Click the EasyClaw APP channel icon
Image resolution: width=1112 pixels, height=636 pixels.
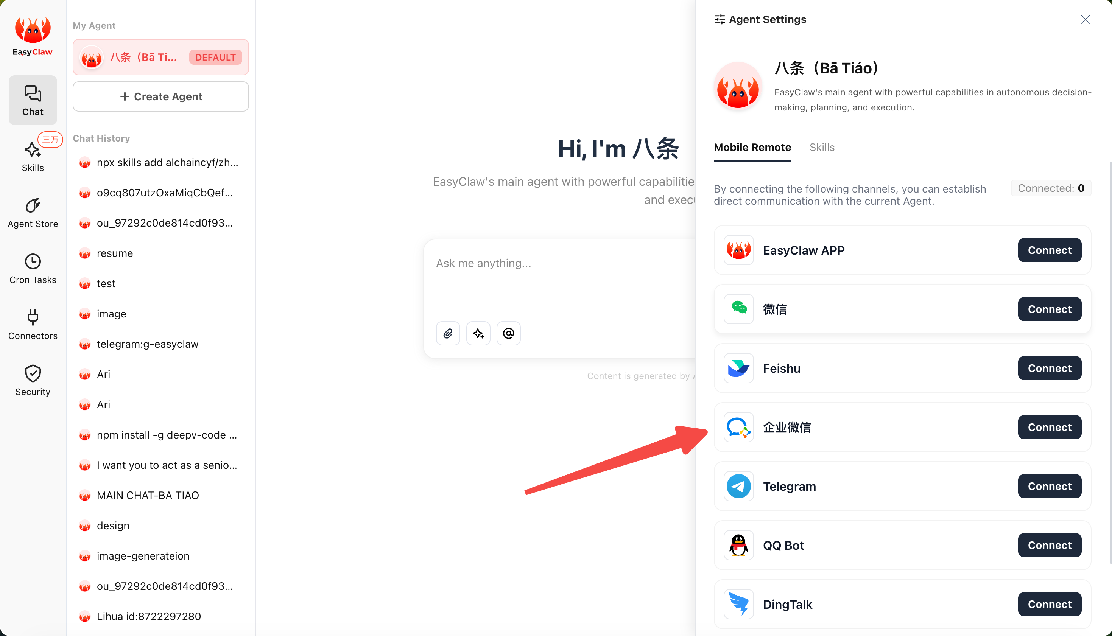click(738, 250)
